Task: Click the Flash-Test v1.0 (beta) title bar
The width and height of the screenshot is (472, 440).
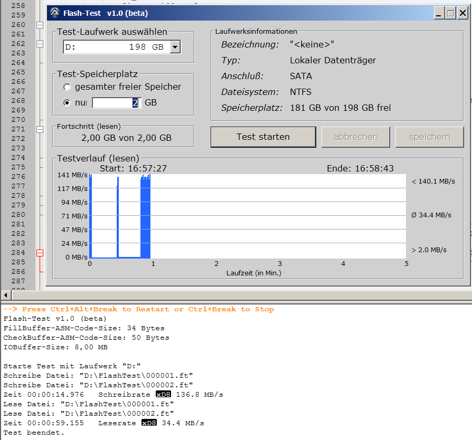Action: 238,13
